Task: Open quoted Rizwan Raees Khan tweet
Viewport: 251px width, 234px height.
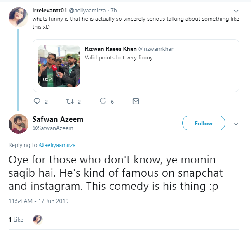Action: pyautogui.click(x=157, y=58)
